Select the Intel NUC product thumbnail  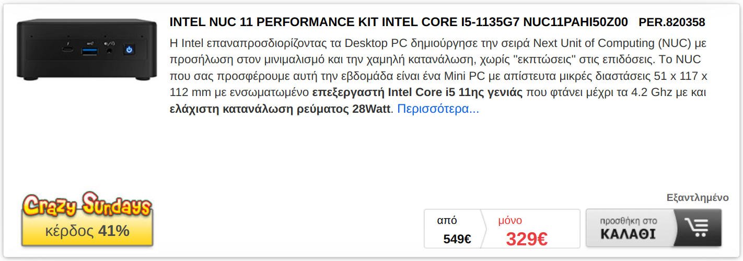click(x=87, y=50)
